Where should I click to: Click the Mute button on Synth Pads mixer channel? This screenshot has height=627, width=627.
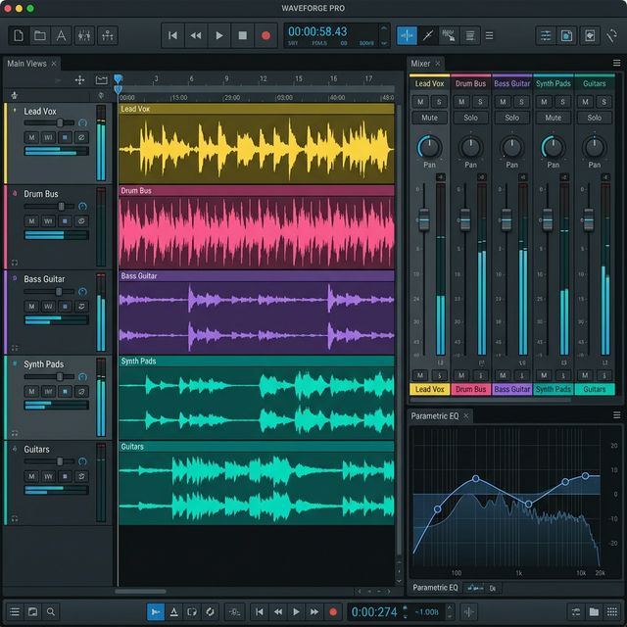553,118
